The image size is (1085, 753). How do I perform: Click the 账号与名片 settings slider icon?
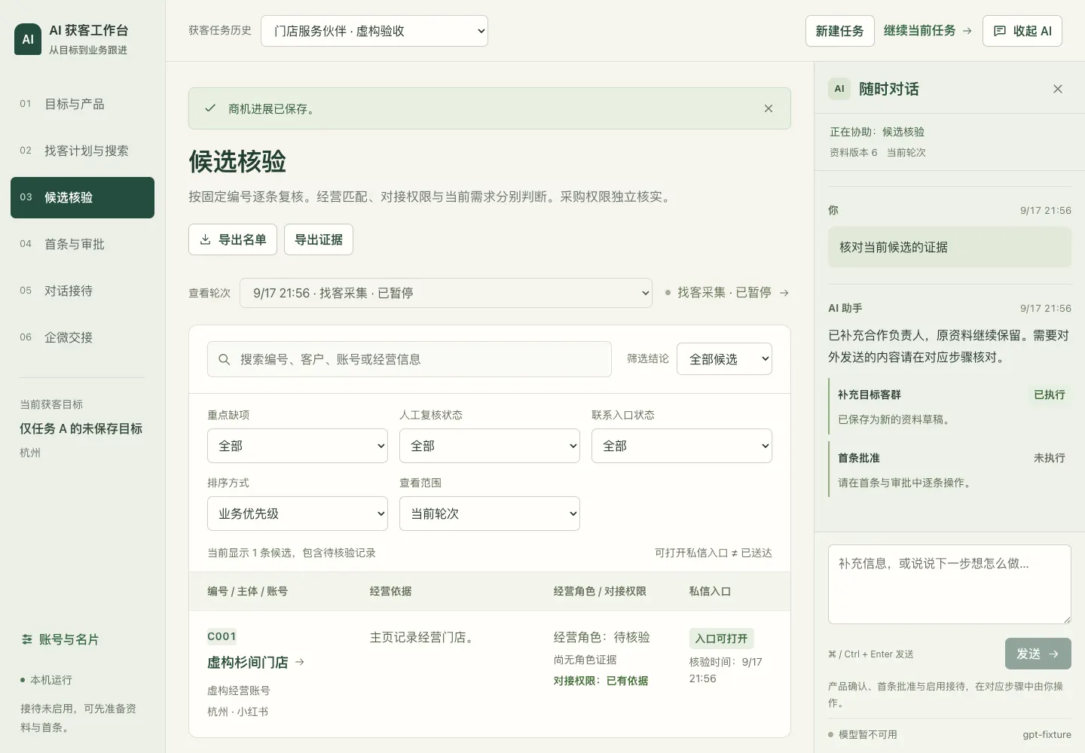tap(27, 639)
